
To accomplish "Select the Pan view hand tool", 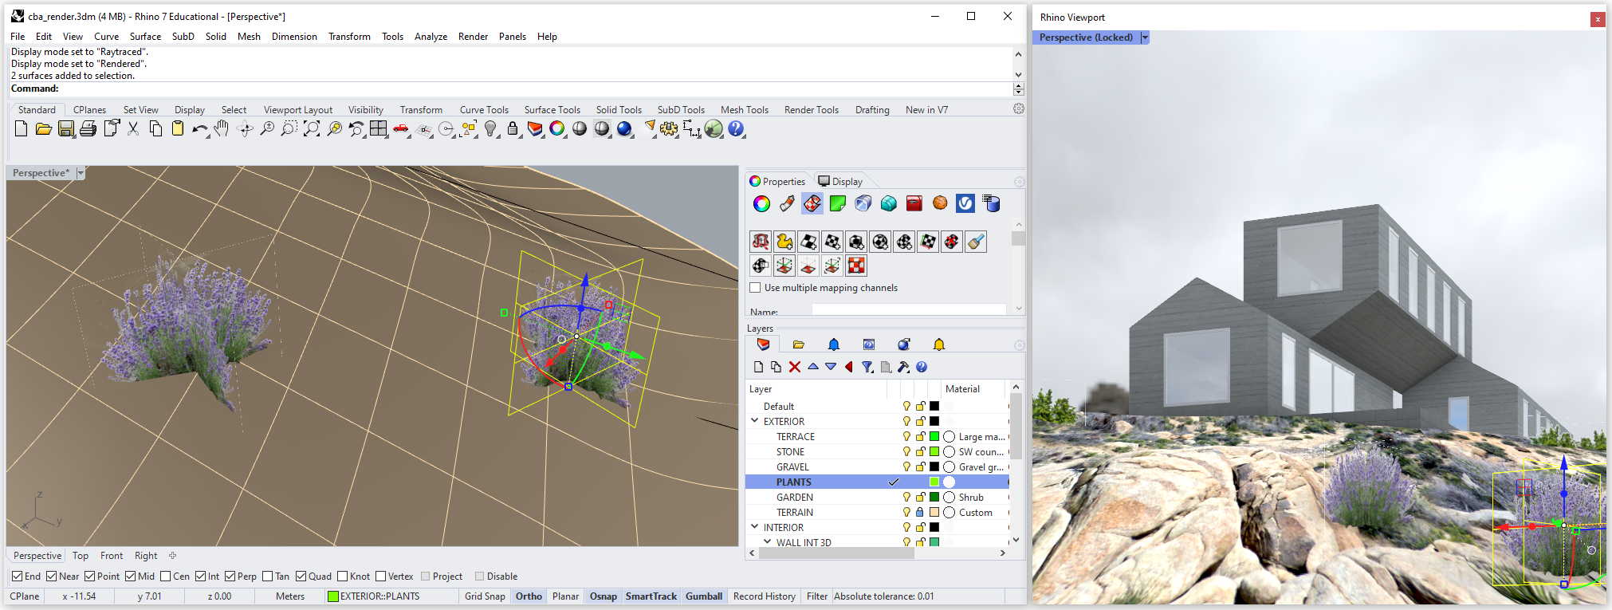I will [222, 129].
